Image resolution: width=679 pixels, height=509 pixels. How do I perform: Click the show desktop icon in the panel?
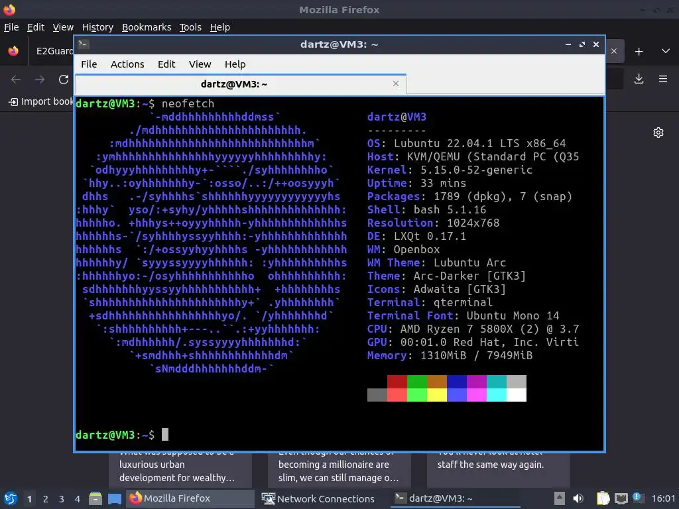pos(115,498)
